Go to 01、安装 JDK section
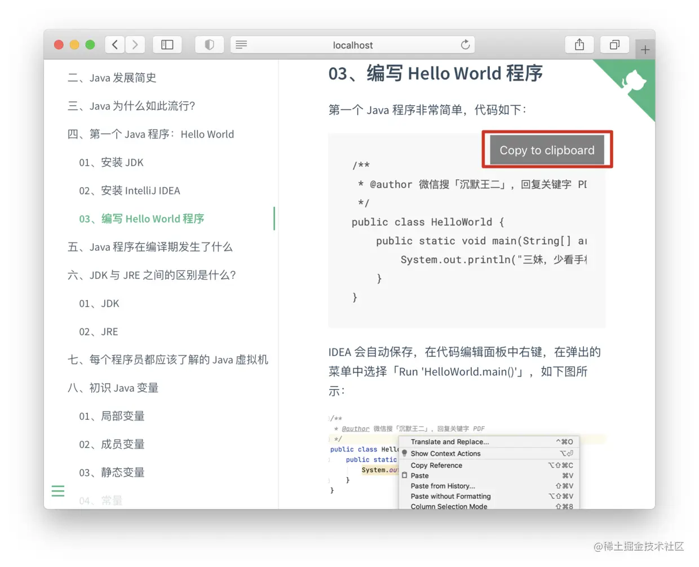This screenshot has width=699, height=567. click(111, 162)
